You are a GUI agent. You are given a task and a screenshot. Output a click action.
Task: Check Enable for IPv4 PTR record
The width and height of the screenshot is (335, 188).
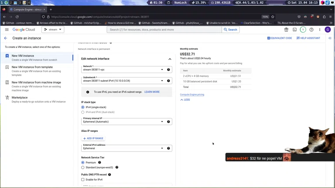coord(83,179)
